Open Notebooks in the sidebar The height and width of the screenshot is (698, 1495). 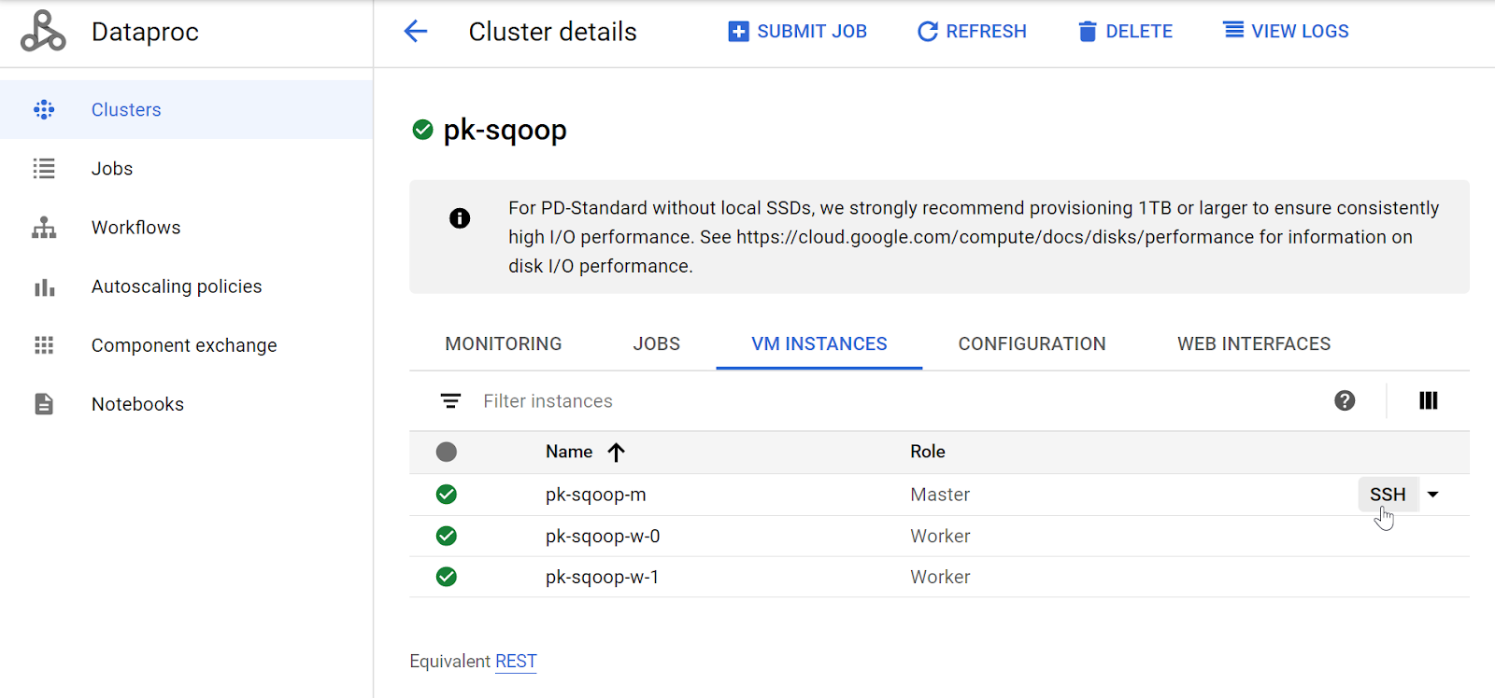[187, 404]
